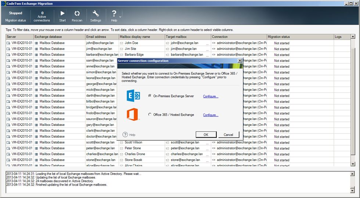Click database icon in gary@exchange.lan row
Screen dimensions: 360x198
pyautogui.click(x=36, y=125)
